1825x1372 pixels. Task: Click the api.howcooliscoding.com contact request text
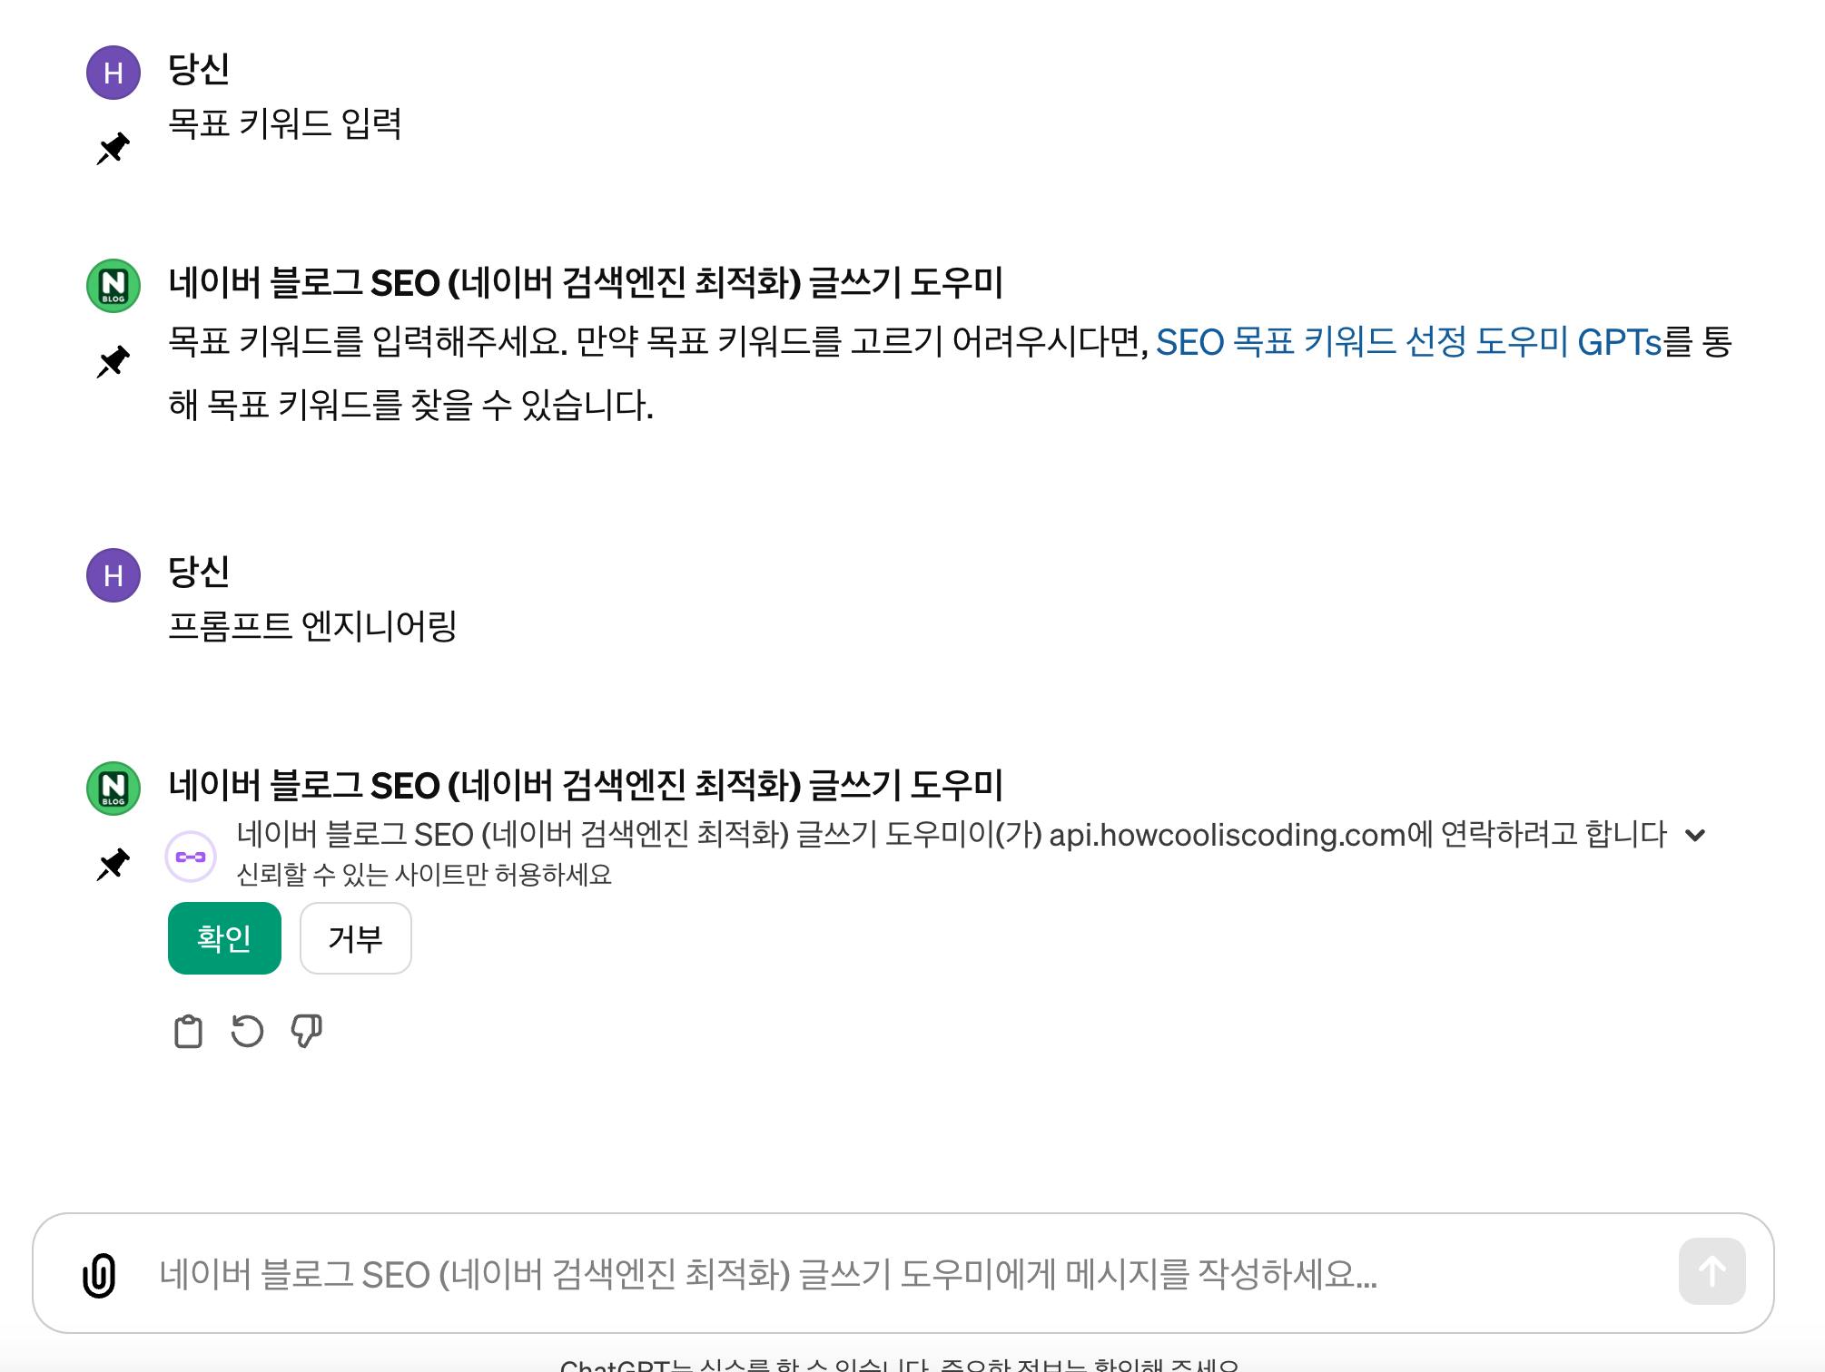[952, 835]
